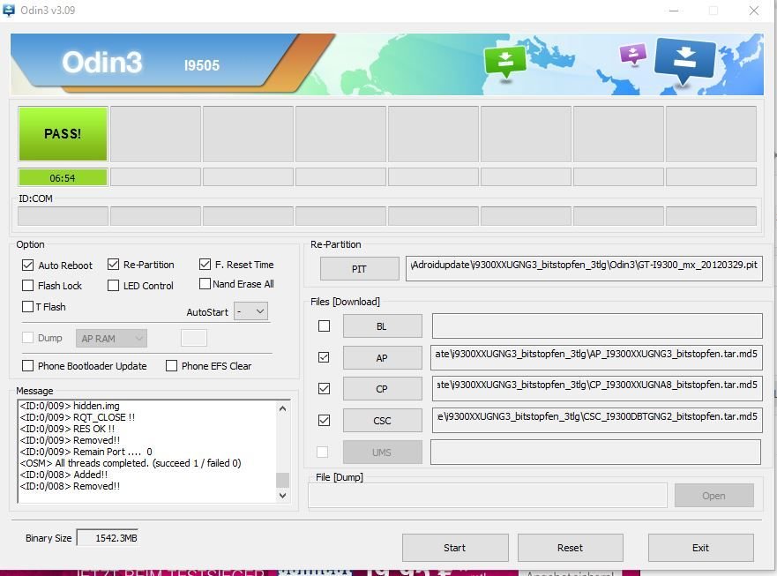The width and height of the screenshot is (777, 576).
Task: Click the 06:54 elapsed time bar
Action: tap(63, 177)
